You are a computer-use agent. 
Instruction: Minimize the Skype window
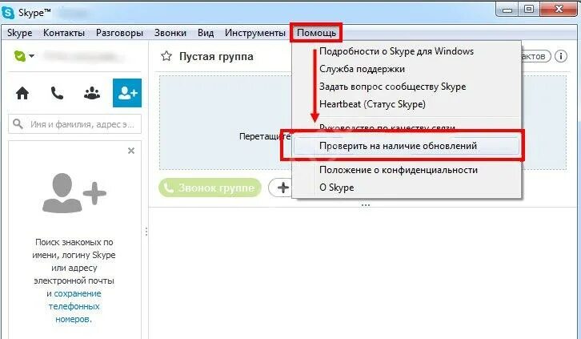tap(507, 10)
